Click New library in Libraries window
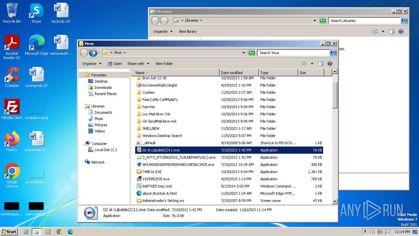 click(x=188, y=31)
